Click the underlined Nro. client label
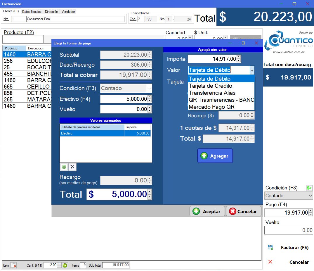This screenshot has height=271, width=314. click(6, 19)
